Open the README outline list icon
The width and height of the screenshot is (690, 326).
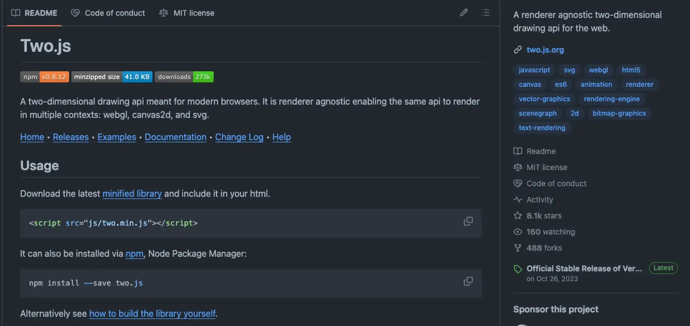pyautogui.click(x=485, y=13)
